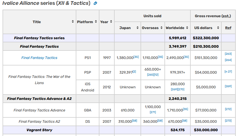Sort by US dollars revenue arrows
This screenshot has height=136, width=236.
pyautogui.click(x=218, y=28)
